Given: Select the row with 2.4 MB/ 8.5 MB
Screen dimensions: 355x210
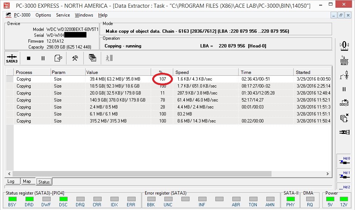Looking at the screenshot, I should [168, 107].
